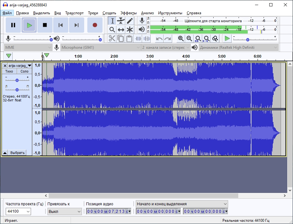
Task: Skip to start of track
Action: pos(61,25)
